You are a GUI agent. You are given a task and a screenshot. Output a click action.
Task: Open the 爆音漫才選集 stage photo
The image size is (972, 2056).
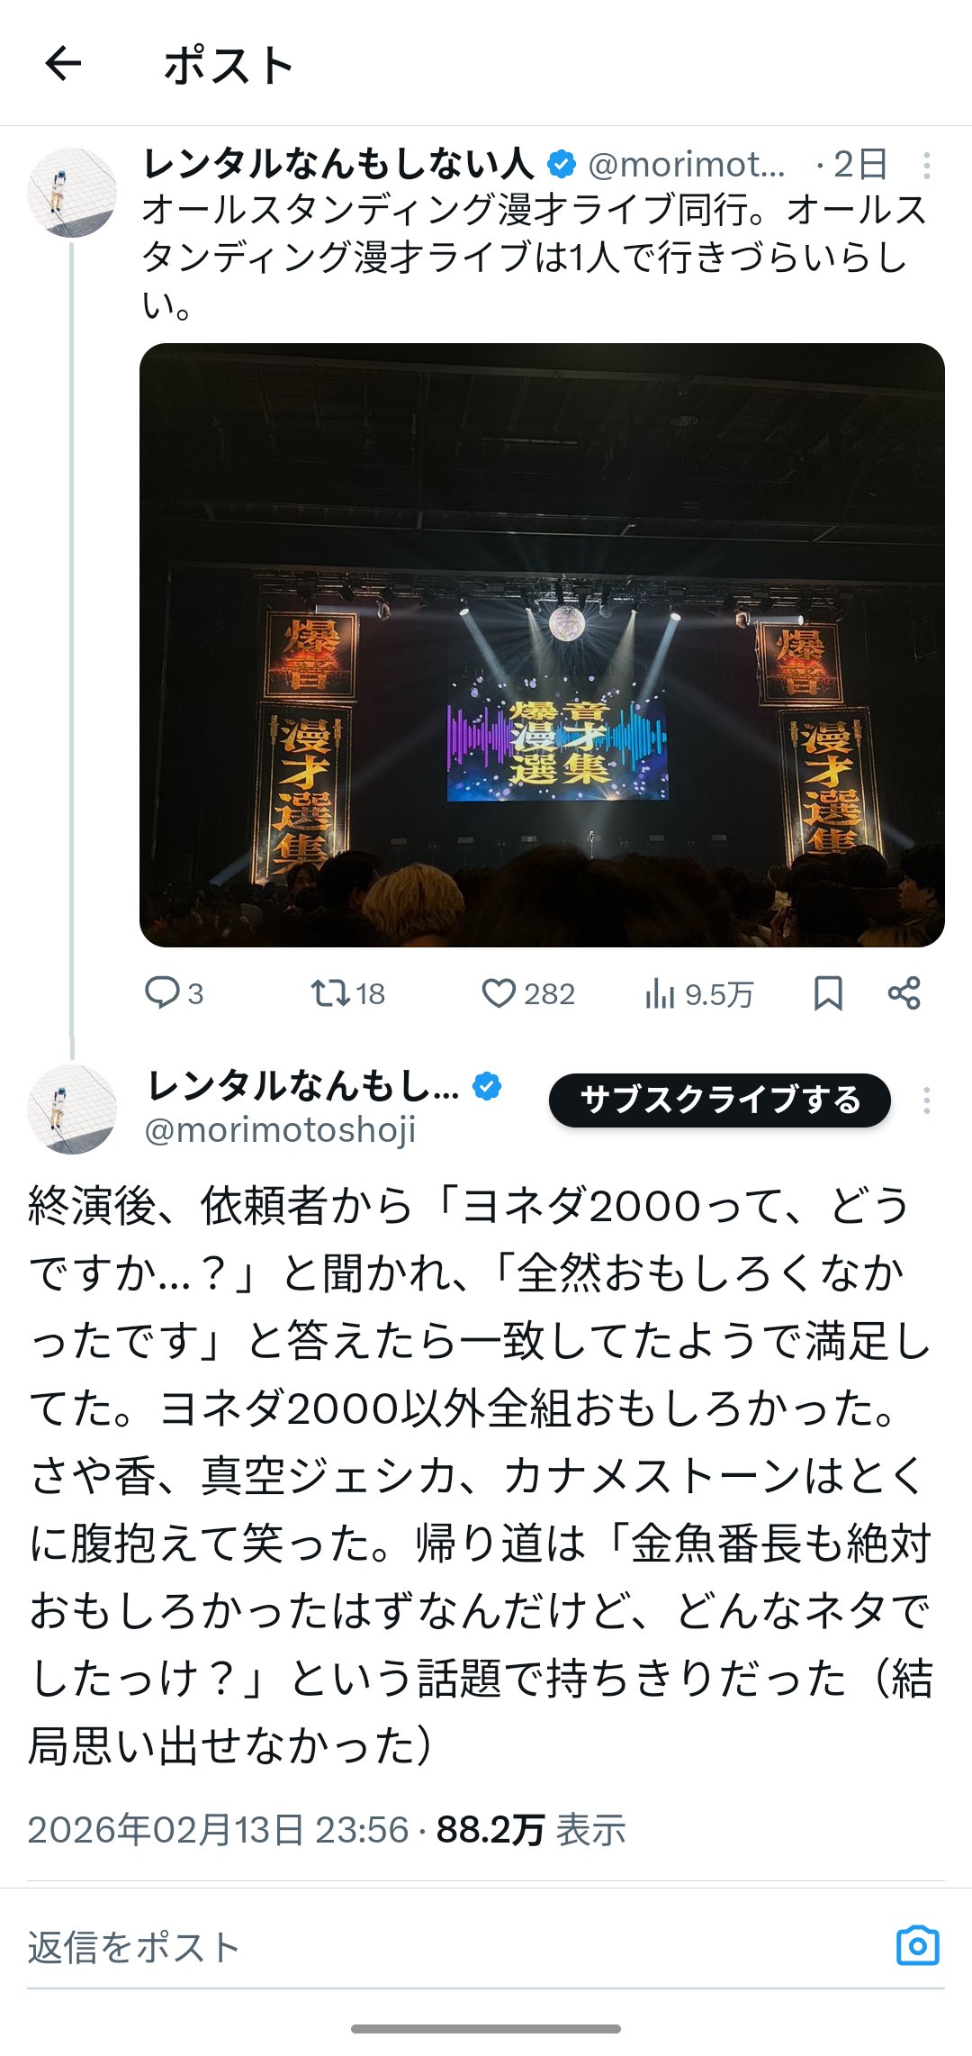tap(542, 645)
